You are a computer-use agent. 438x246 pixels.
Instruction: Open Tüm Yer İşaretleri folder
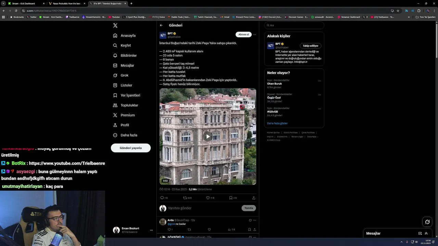[426, 17]
